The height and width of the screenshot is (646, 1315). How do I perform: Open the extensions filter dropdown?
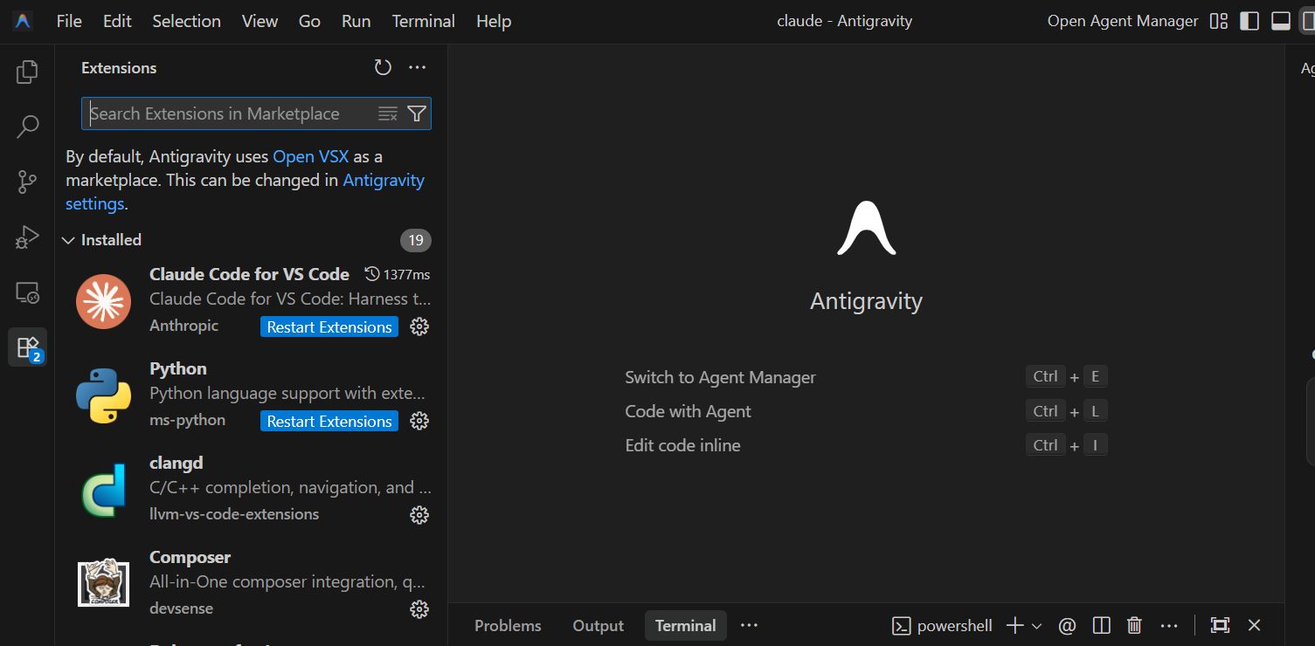[x=416, y=113]
